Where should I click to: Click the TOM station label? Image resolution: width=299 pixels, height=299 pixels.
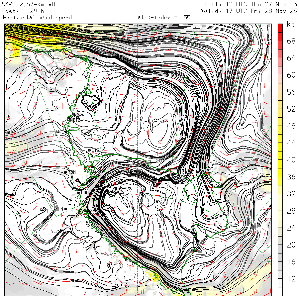pyautogui.click(x=72, y=172)
